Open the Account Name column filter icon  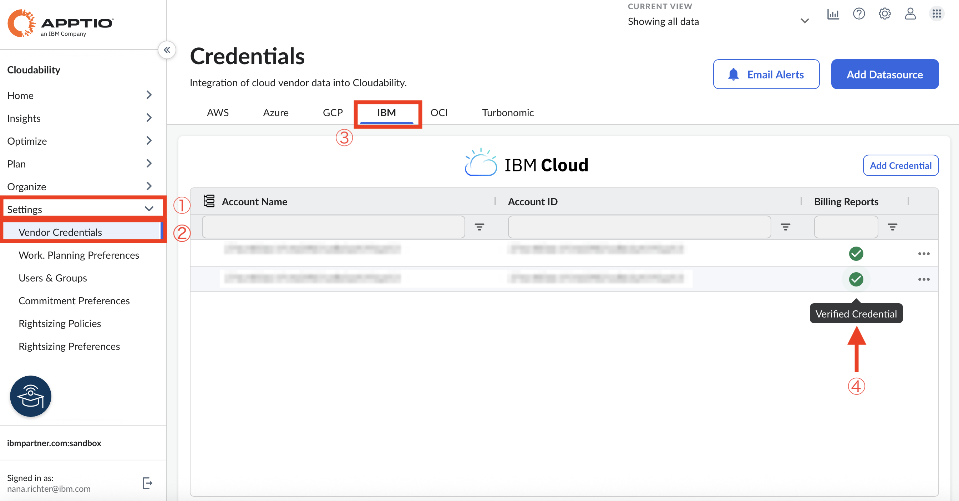coord(479,227)
